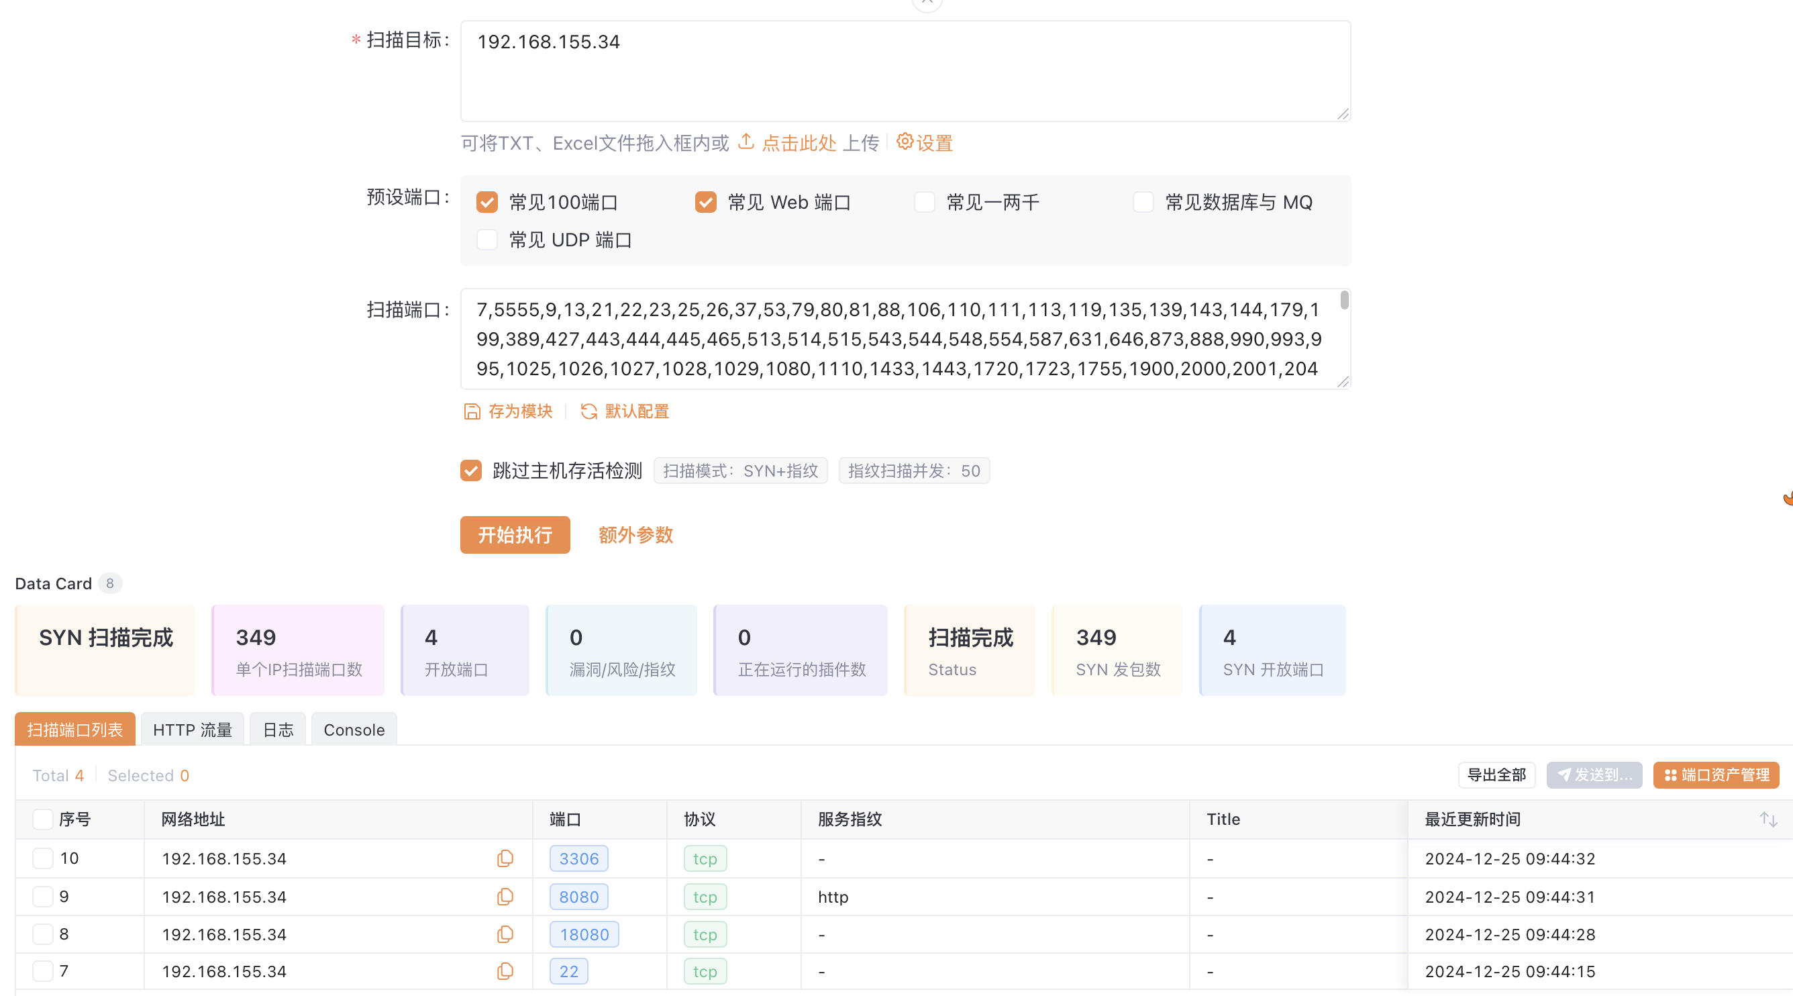This screenshot has width=1793, height=996.
Task: Copy address in port 8080 row
Action: click(505, 897)
